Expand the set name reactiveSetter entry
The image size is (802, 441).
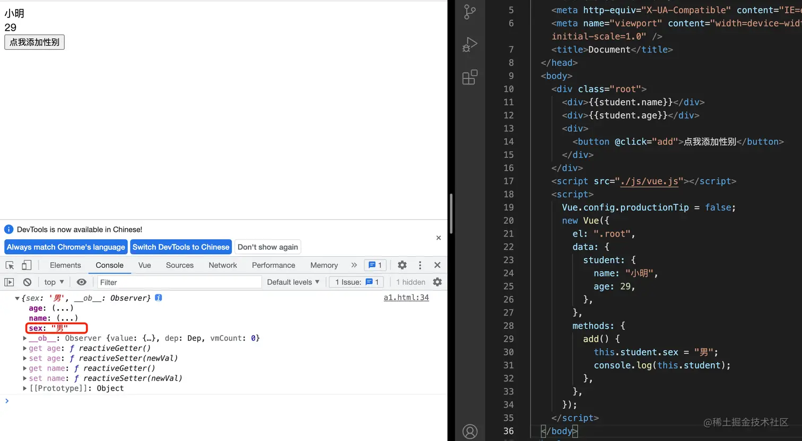coord(25,379)
